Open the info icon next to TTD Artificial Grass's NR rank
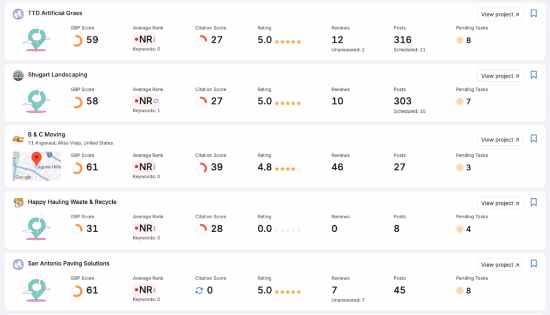The image size is (550, 315). (154, 39)
